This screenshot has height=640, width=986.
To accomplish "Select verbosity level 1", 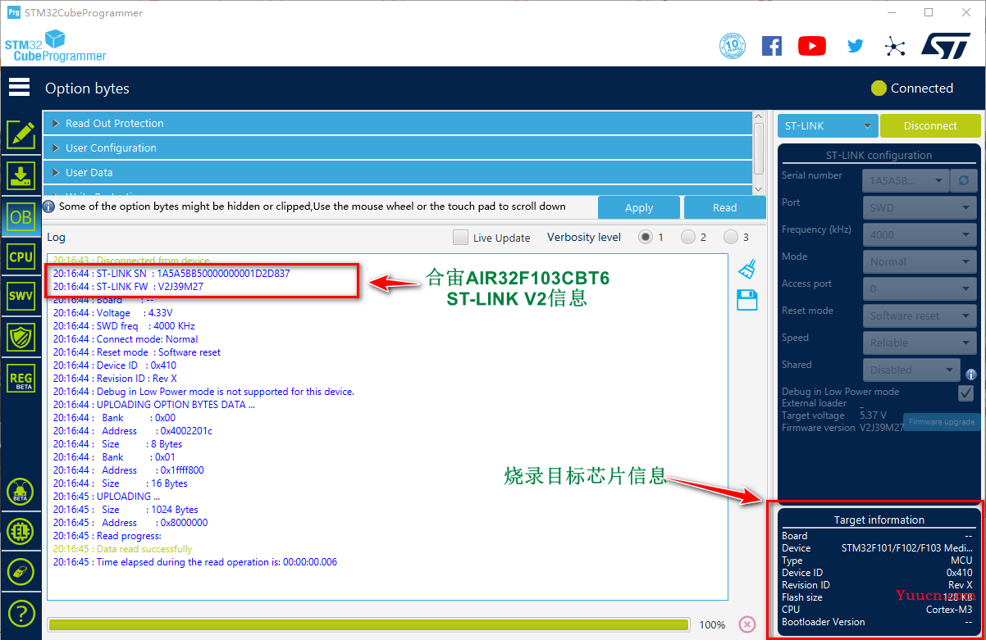I will 646,238.
